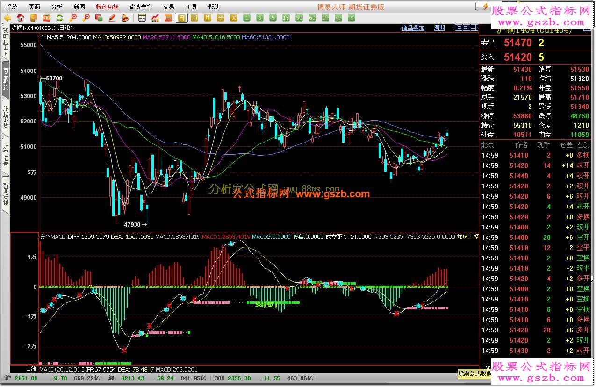596x387 pixels.
Task: Switch to weekly period 周 button
Action: (x=194, y=18)
